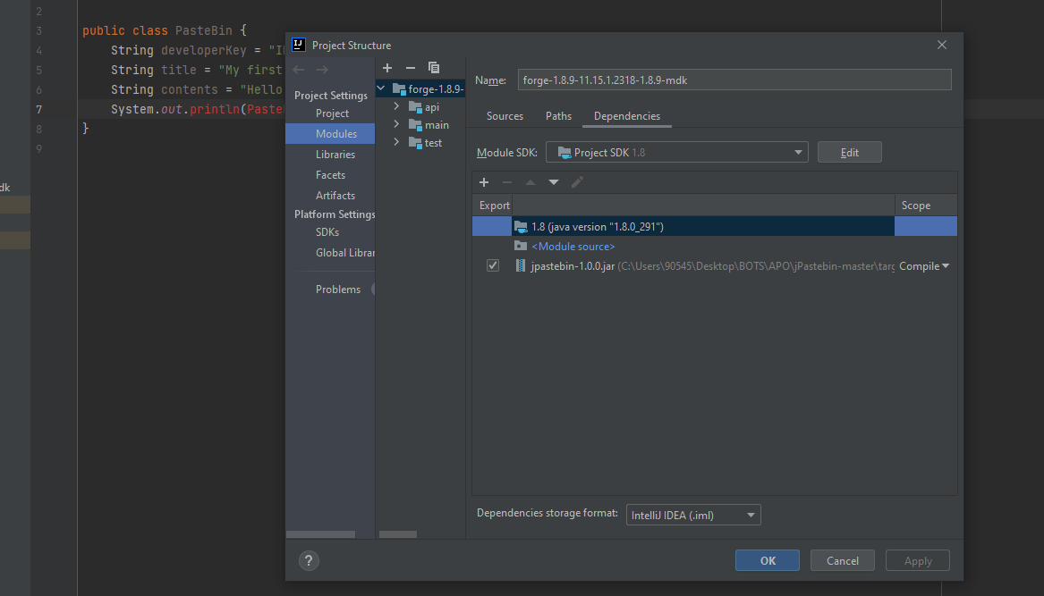Click line number 5 in the editor gutter
The height and width of the screenshot is (596, 1044).
tap(38, 70)
